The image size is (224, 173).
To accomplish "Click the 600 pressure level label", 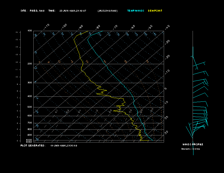I will click(30, 116).
